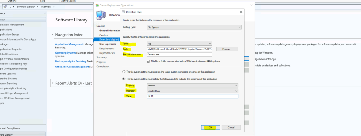The height and width of the screenshot is (136, 361).
Task: Click Overview breadcrumb segment
Action: pyautogui.click(x=46, y=7)
